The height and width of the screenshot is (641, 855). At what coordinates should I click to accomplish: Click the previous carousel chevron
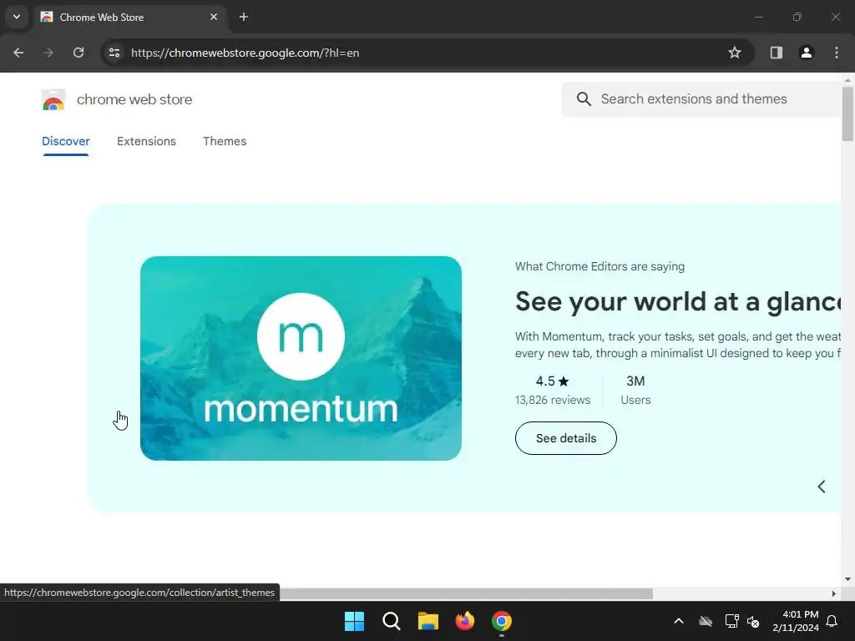click(x=822, y=487)
